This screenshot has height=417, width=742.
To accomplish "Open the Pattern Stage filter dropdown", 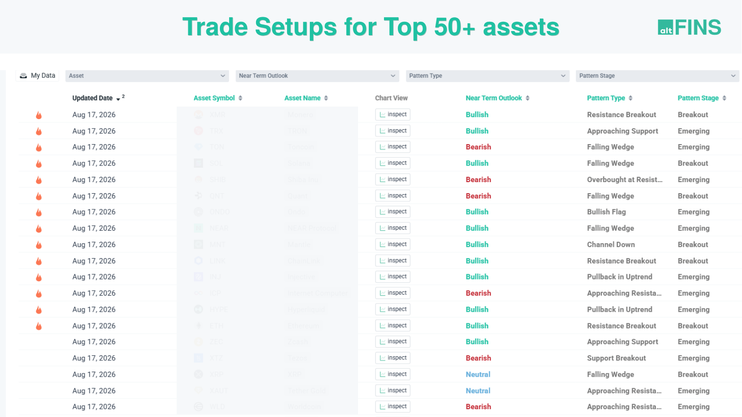I will tap(658, 76).
